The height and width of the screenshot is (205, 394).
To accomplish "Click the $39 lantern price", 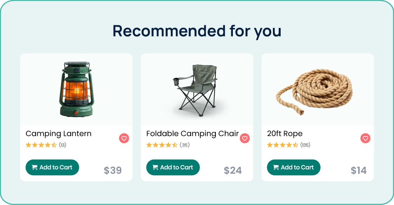I will pos(113,171).
